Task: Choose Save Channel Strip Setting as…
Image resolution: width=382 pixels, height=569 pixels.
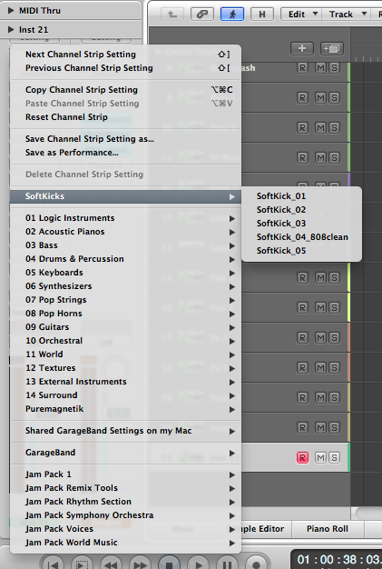Action: (125, 139)
